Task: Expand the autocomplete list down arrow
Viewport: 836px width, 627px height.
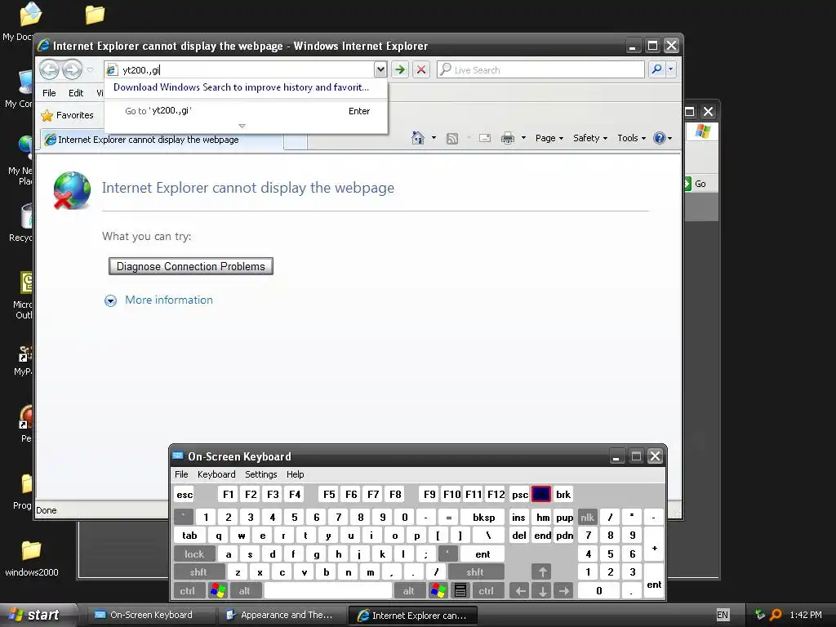Action: (242, 127)
